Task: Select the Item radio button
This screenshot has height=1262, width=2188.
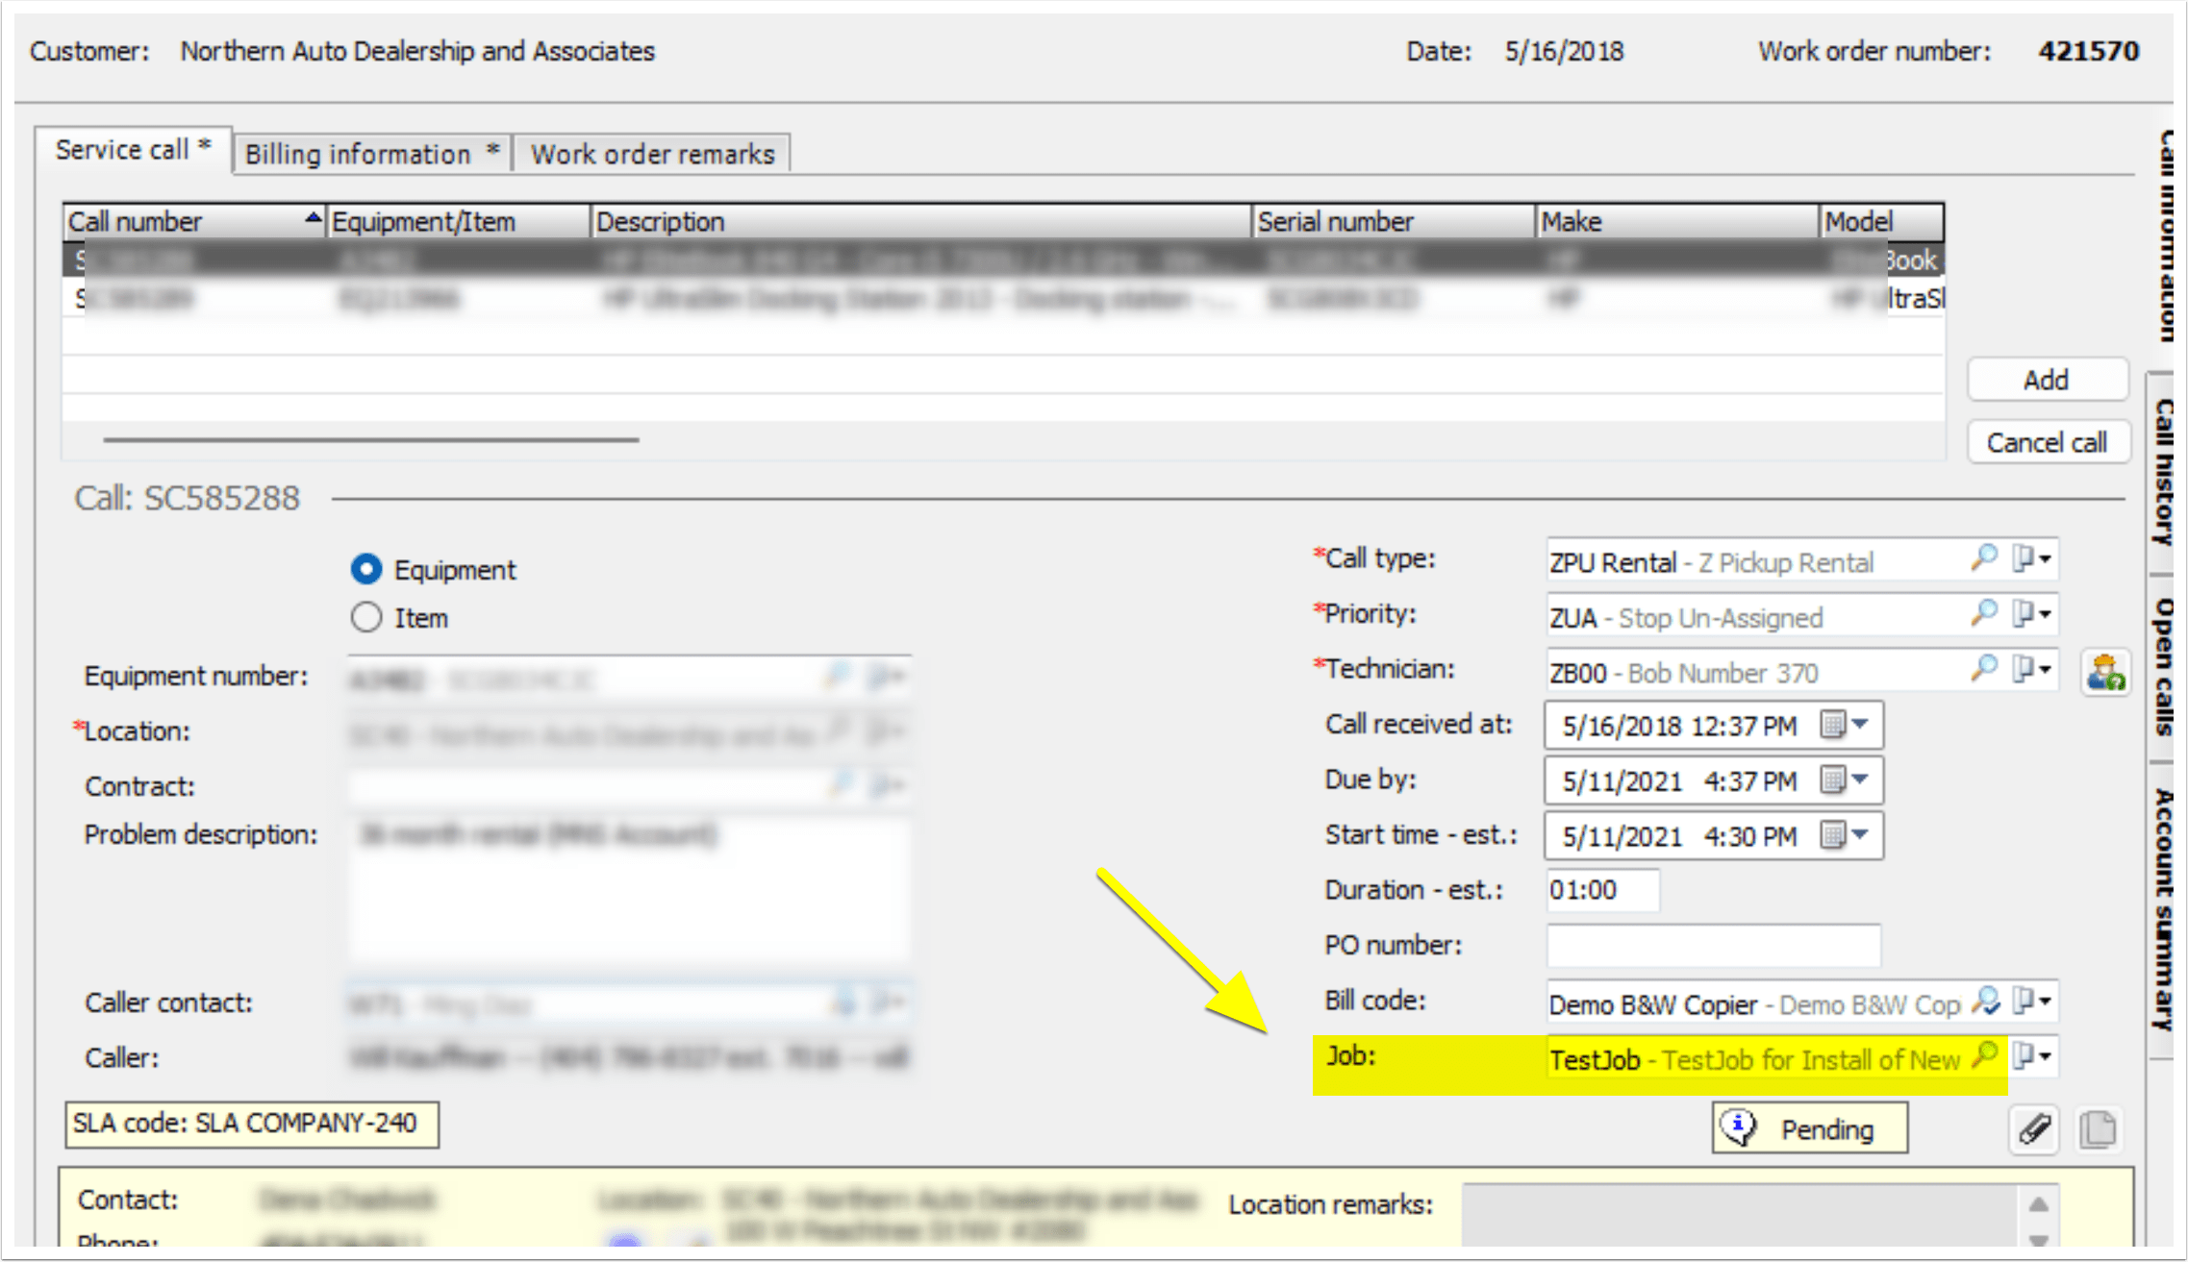Action: pyautogui.click(x=366, y=617)
